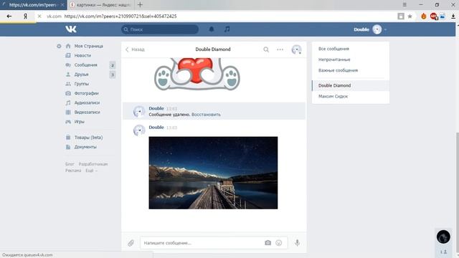Click the home icon beside Моя Страница
Image resolution: width=459 pixels, height=258 pixels.
(68, 46)
